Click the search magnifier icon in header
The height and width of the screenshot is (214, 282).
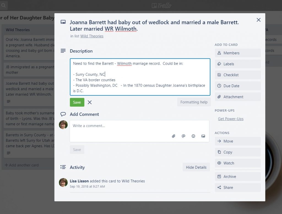3,6
